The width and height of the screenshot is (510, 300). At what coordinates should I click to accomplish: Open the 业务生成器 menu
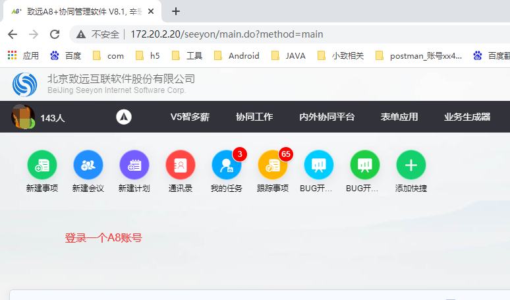(467, 117)
